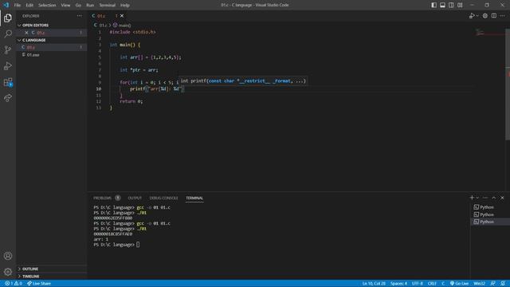510x287 pixels.
Task: Collapse the Open Editors section
Action: click(52, 25)
